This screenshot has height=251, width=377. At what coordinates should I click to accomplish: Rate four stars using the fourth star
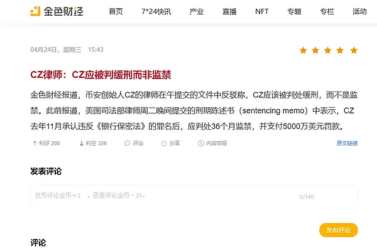(340, 50)
